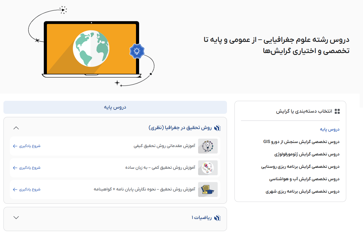Screen dimensions: 363x232
Task: Switch to the دروس پایه tab header
Action: tap(115, 107)
